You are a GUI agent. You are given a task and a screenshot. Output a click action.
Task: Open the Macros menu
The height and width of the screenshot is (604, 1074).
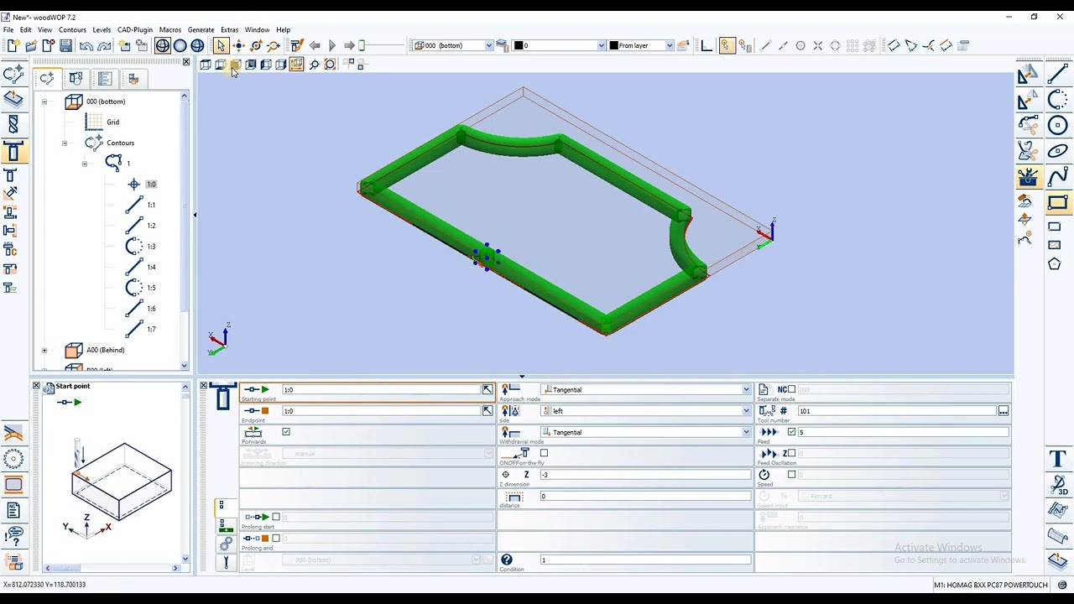click(x=169, y=29)
